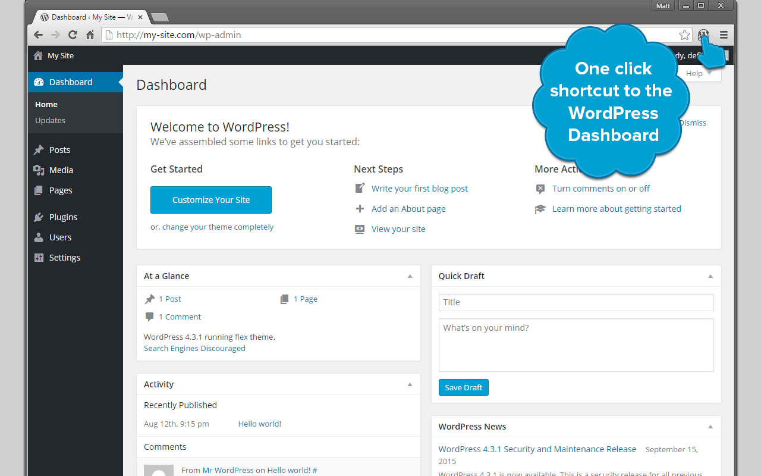Screen dimensions: 761x476
Task: Click the browser forward arrow
Action: click(55, 35)
